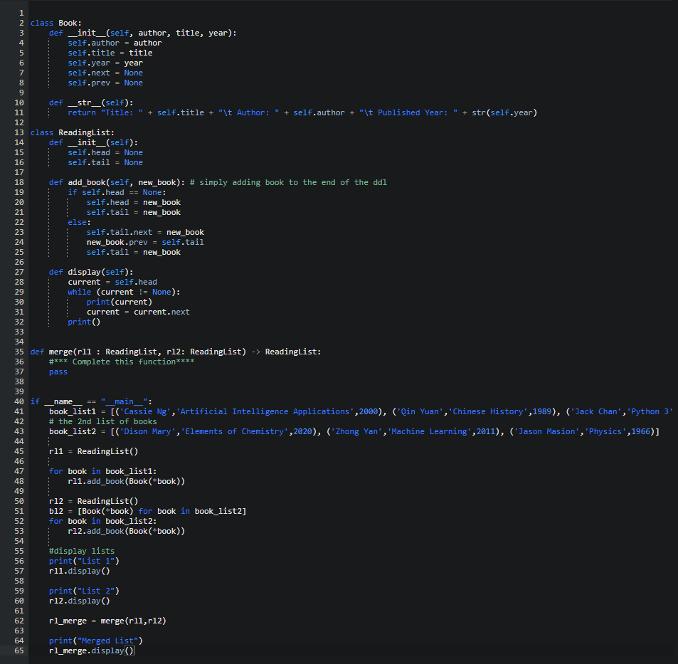This screenshot has width=678, height=664.
Task: Click the 'if __name__ == "__main__":' line
Action: pyautogui.click(x=91, y=401)
